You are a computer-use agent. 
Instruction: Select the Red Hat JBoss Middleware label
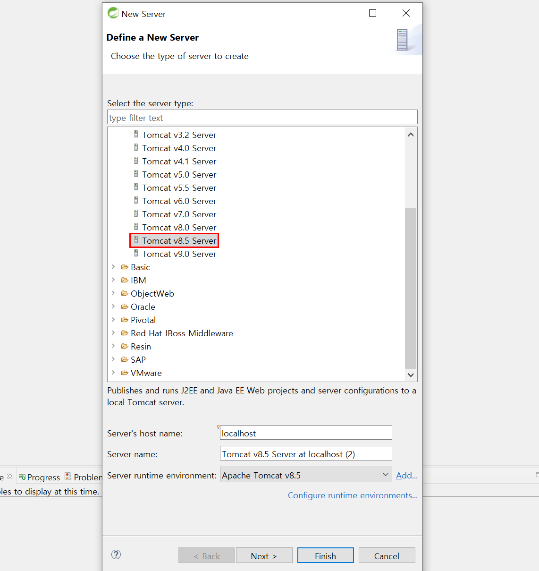(x=182, y=333)
